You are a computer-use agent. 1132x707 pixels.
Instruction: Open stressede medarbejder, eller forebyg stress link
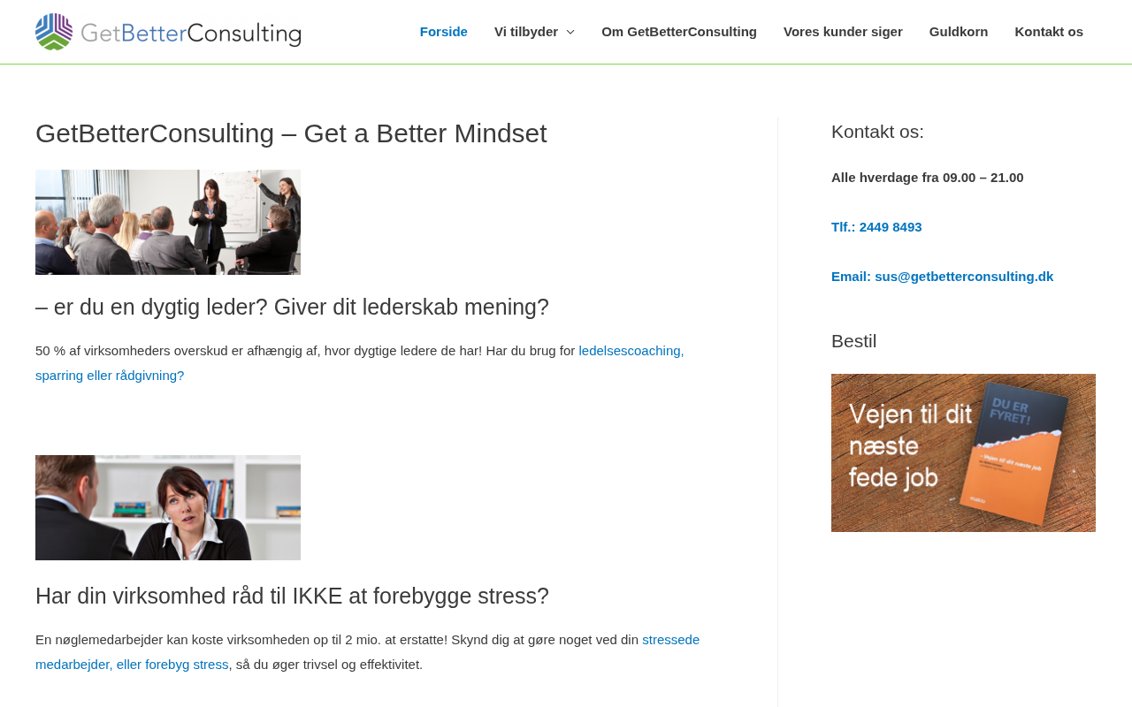(x=670, y=640)
